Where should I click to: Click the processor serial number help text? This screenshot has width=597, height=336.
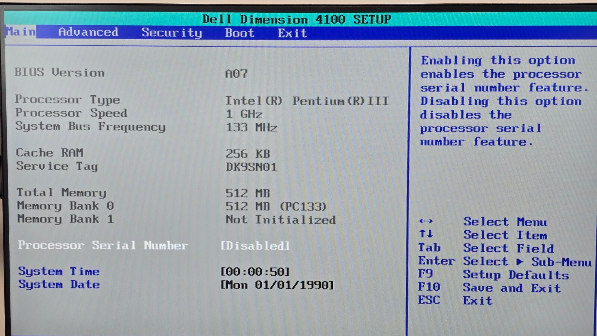504,101
